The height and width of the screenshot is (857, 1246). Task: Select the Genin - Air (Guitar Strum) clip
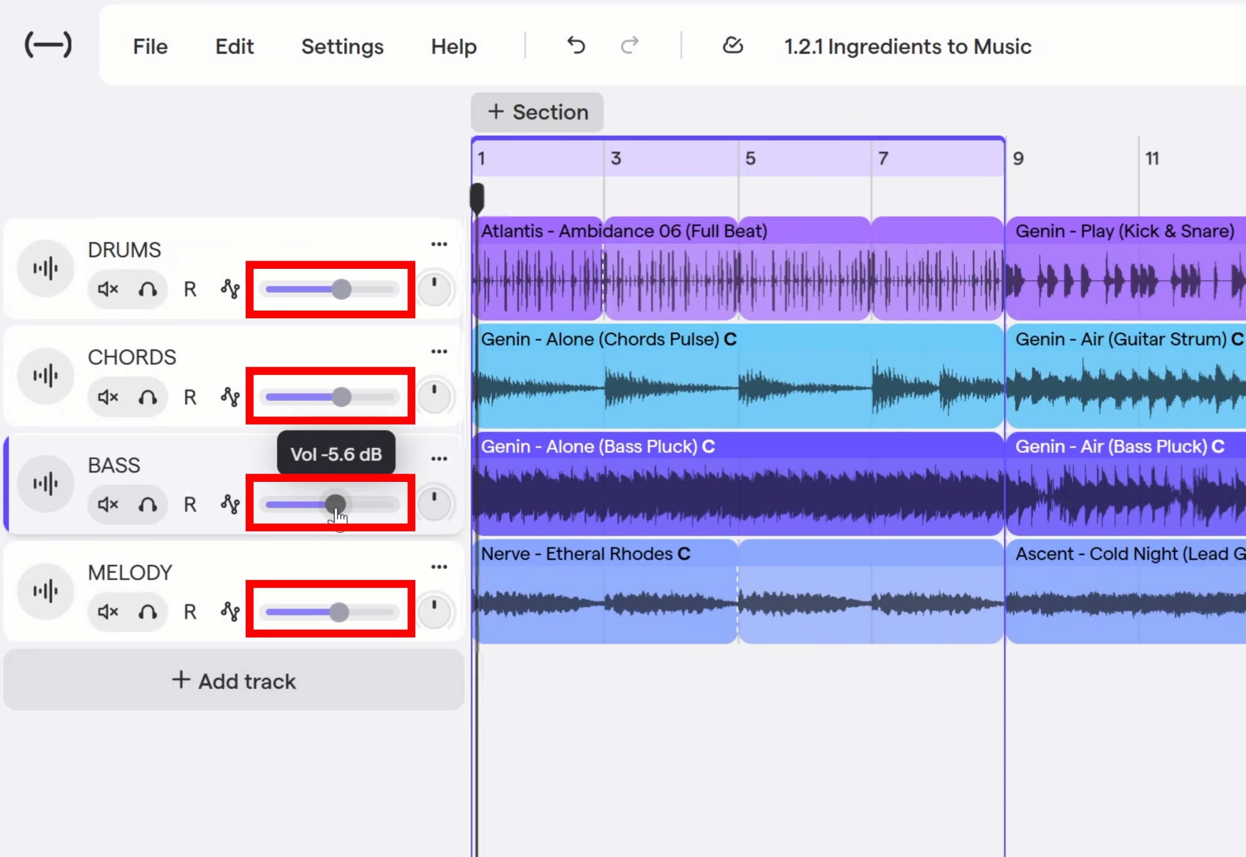tap(1126, 376)
